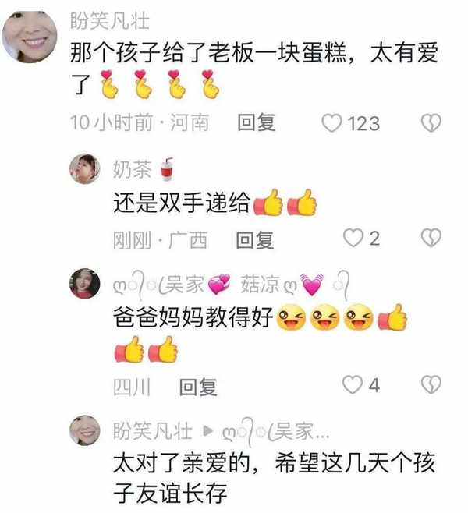This screenshot has width=468, height=513.
Task: Open 吴家菇凉's profile avatar
Action: (x=85, y=283)
